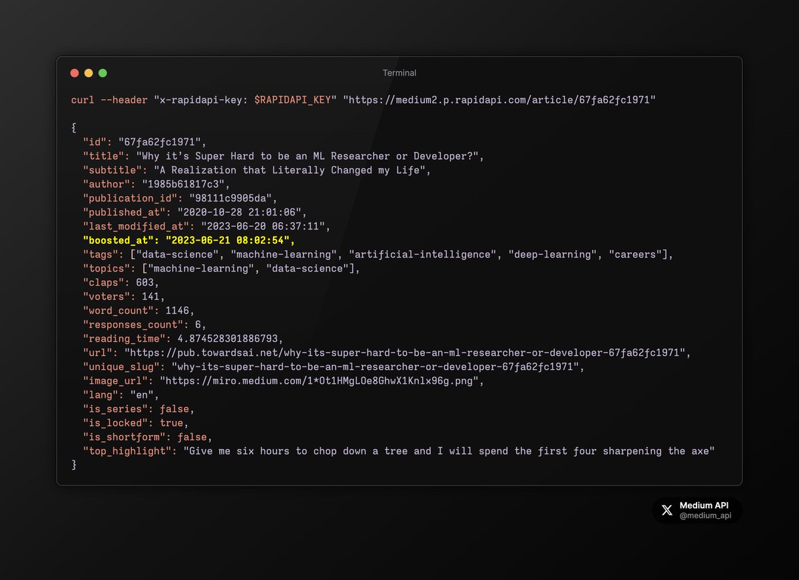Click the 'Medium API' badge name
Screen dimensions: 799x580
(704, 506)
